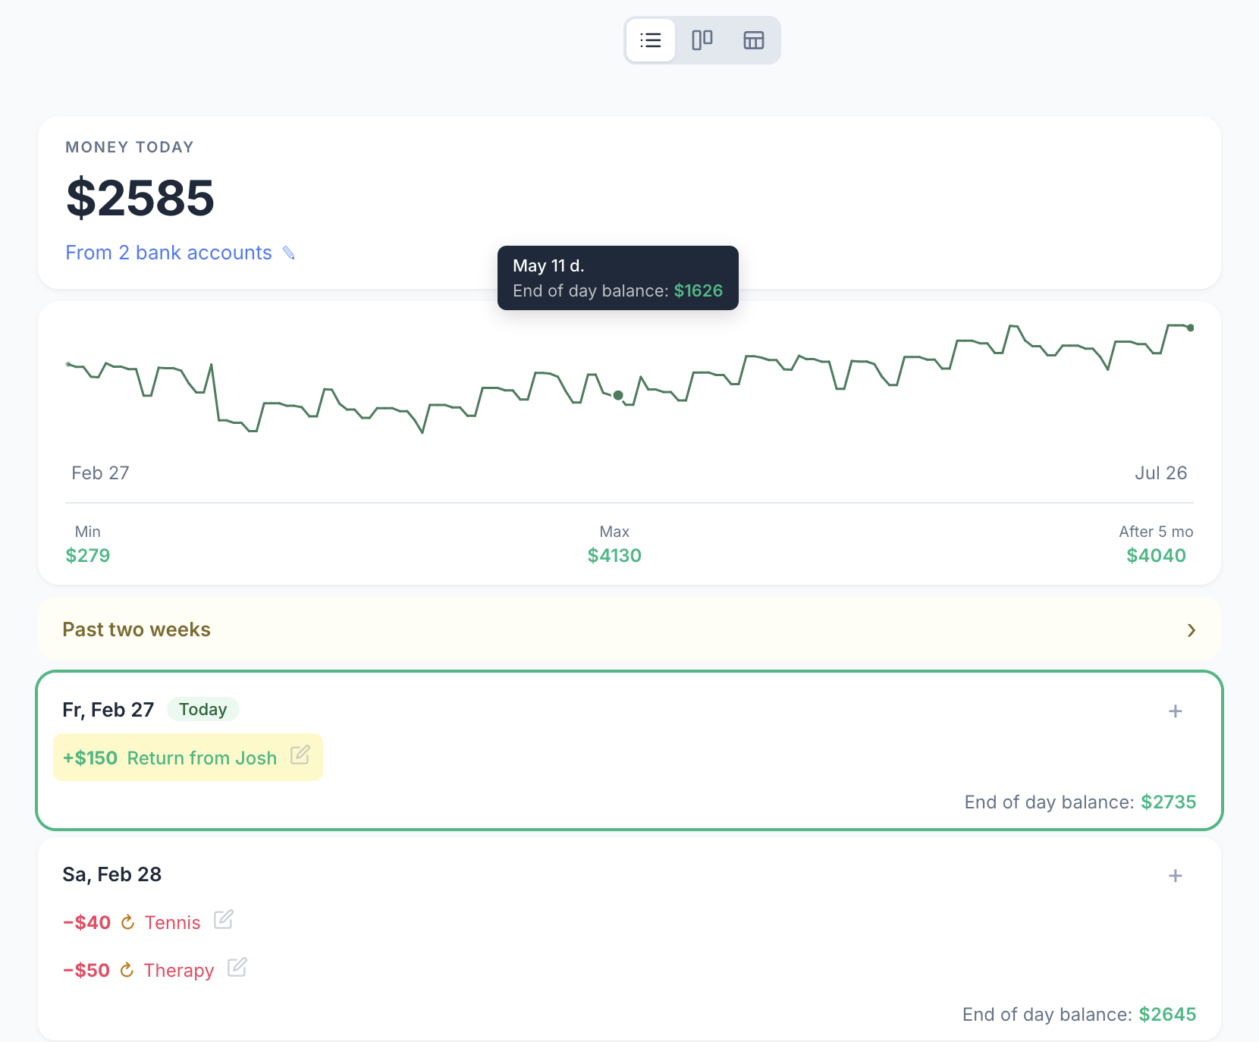Edit bank accounts pencil icon
The width and height of the screenshot is (1259, 1042).
[289, 253]
